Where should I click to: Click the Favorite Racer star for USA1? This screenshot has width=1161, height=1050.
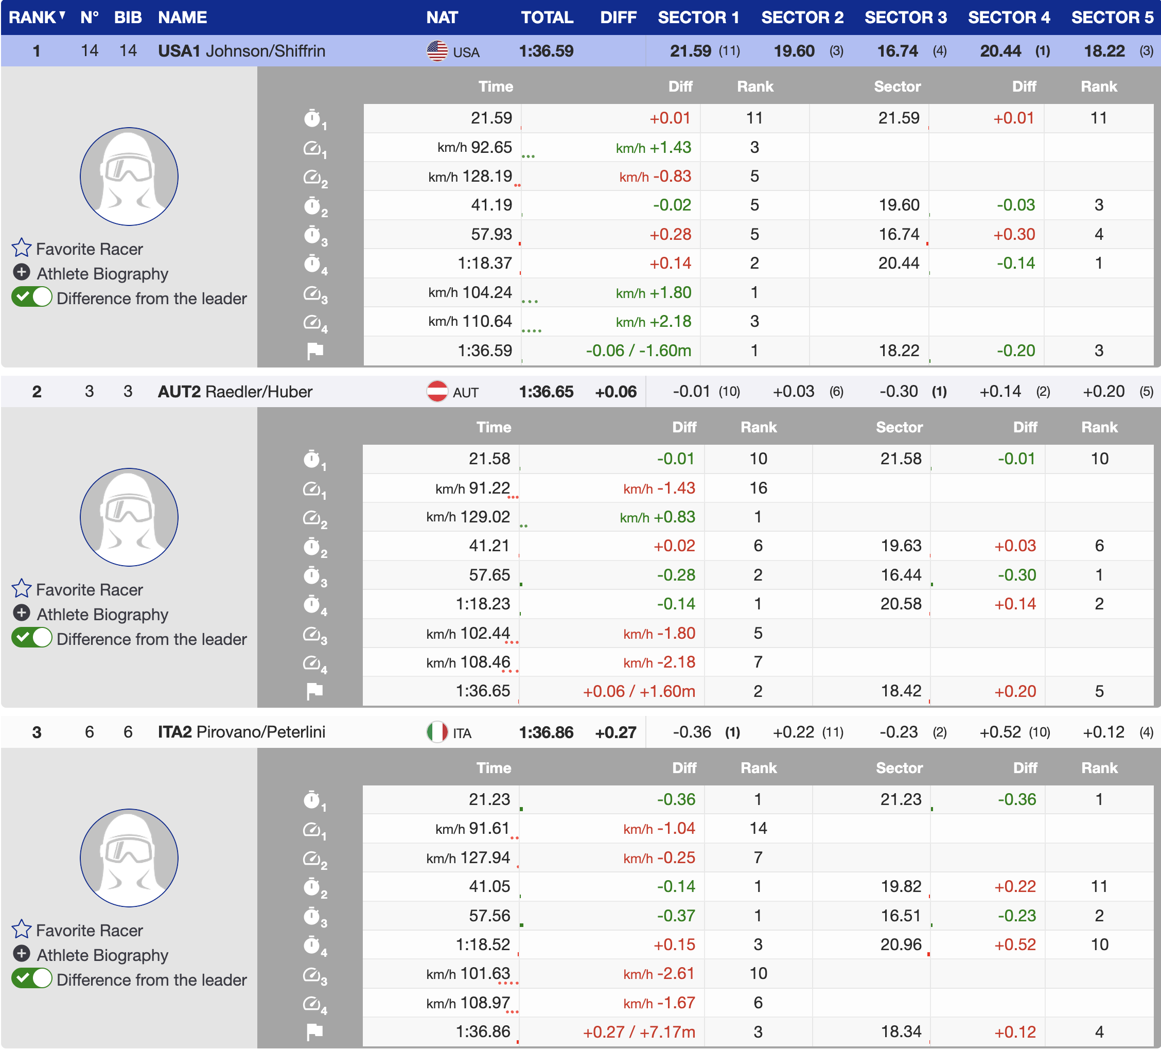click(21, 248)
